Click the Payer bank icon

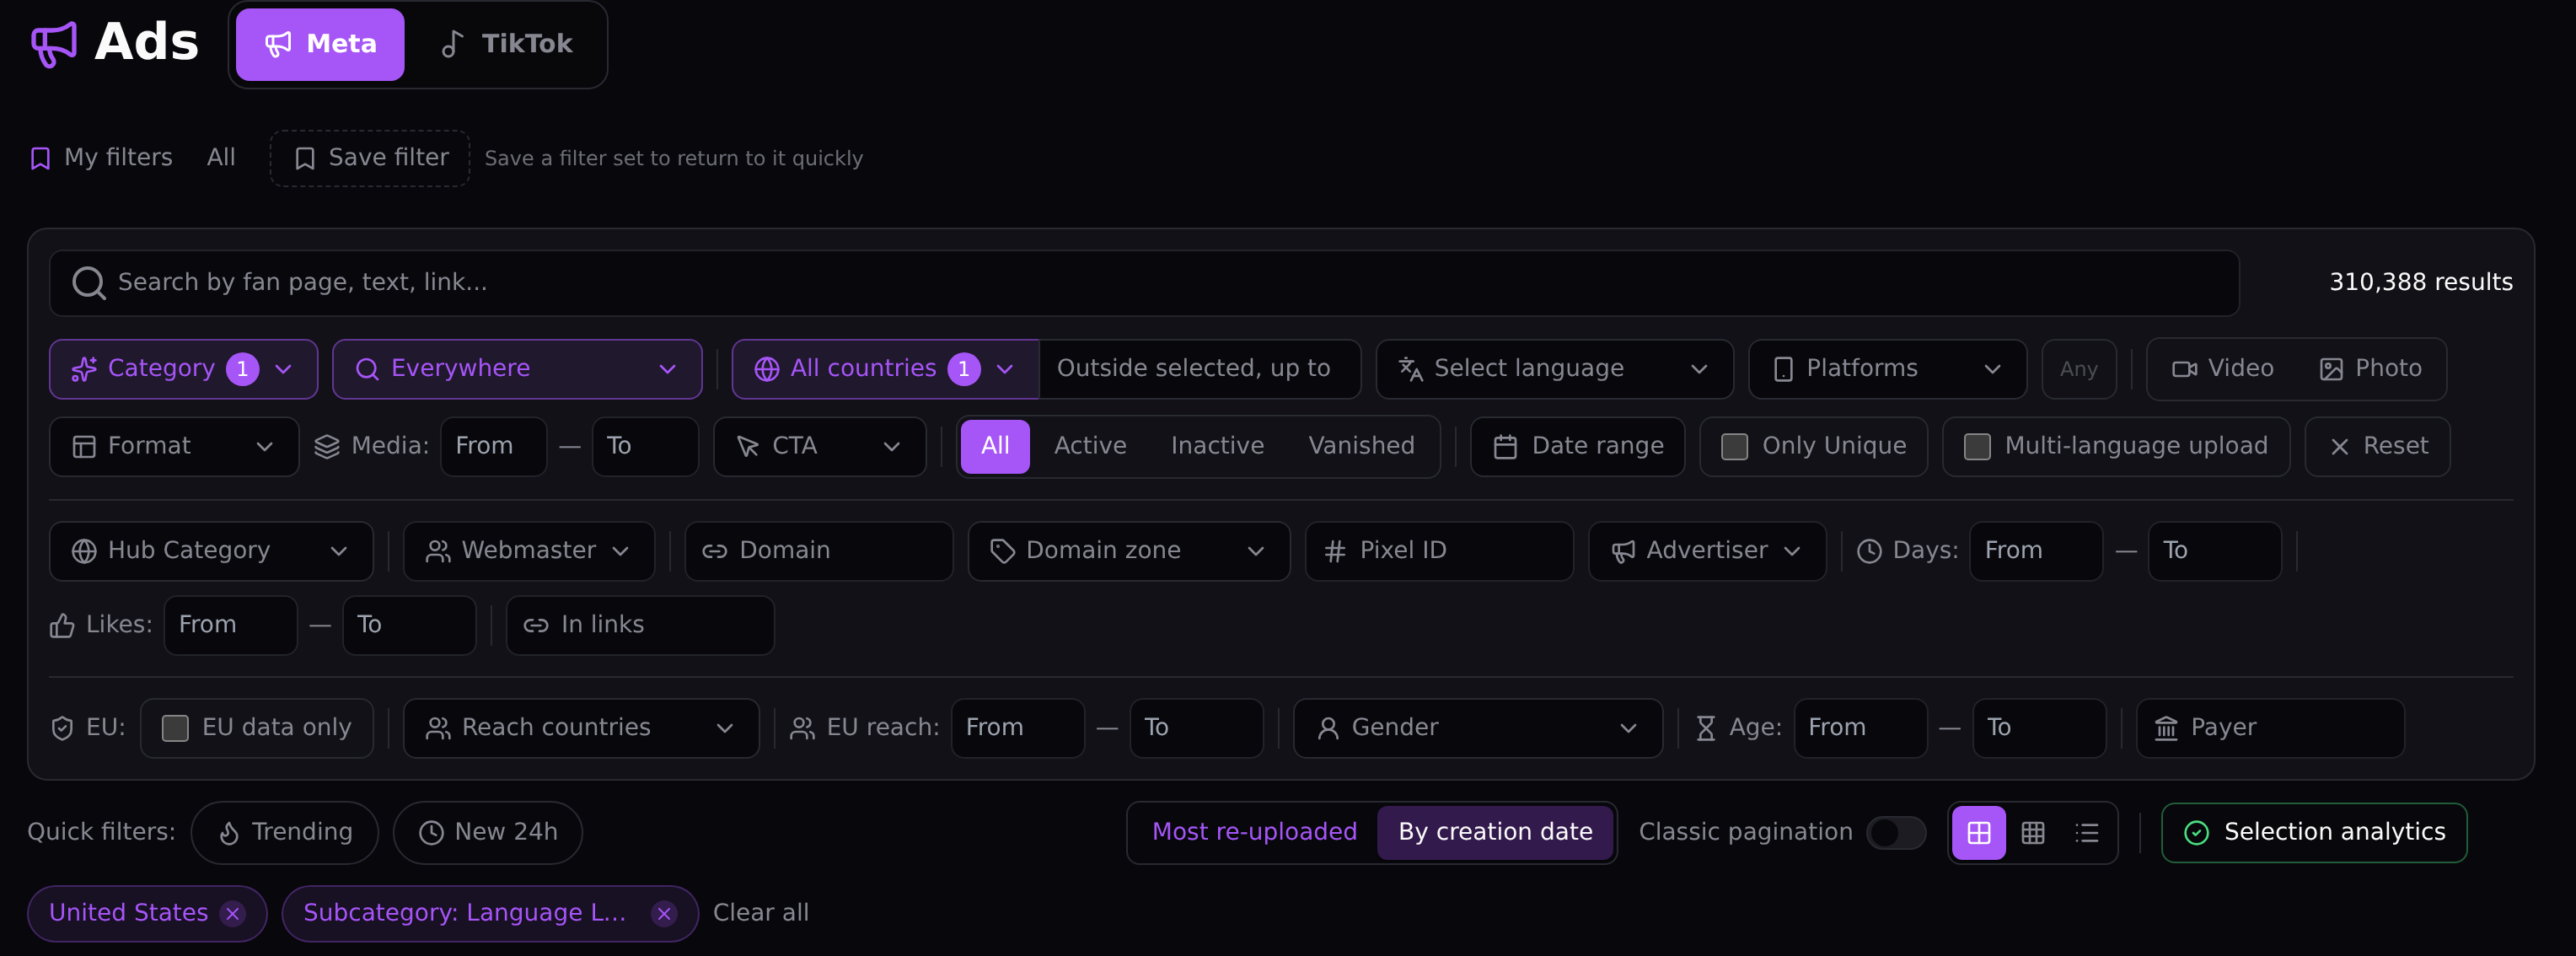(2166, 728)
